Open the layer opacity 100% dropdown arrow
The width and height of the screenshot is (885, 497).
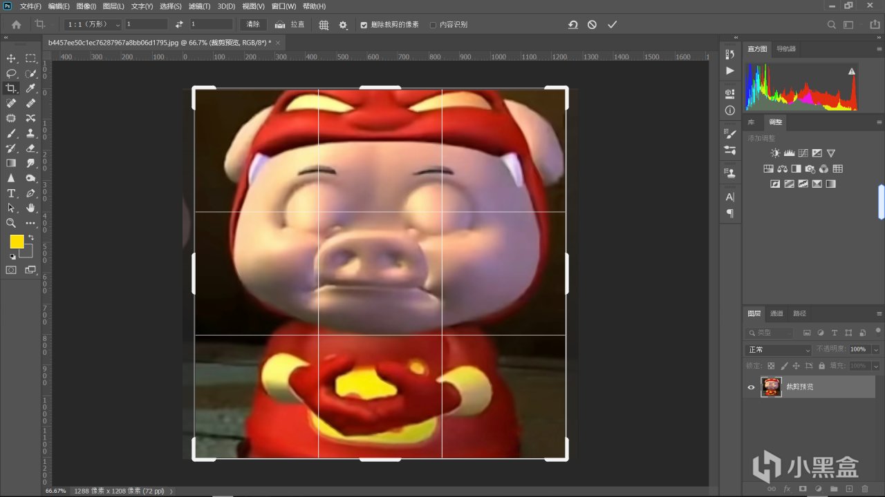(x=875, y=350)
